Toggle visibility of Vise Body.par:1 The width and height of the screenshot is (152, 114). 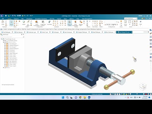click(x=5, y=44)
